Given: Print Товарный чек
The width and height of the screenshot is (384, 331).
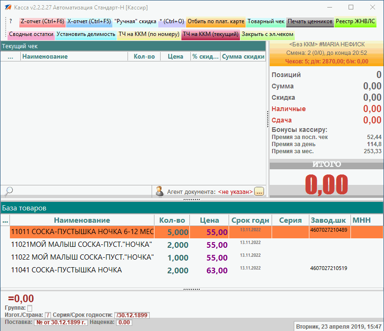Looking at the screenshot, I should [266, 22].
